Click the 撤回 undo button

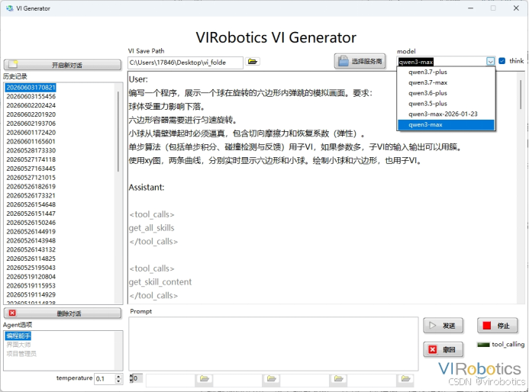(x=443, y=349)
